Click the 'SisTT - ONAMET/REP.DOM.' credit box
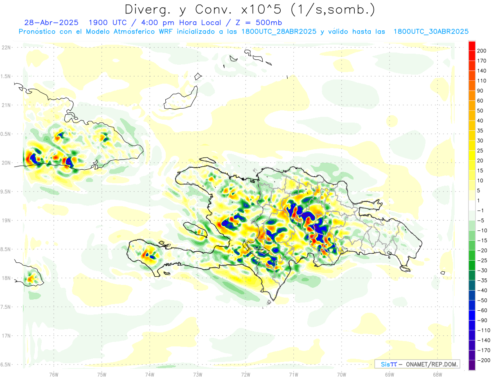The width and height of the screenshot is (491, 380). point(417,364)
